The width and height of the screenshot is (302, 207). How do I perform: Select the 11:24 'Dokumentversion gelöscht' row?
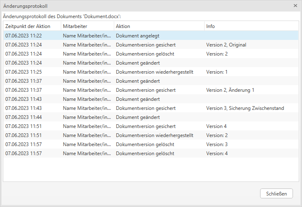[x=145, y=54]
